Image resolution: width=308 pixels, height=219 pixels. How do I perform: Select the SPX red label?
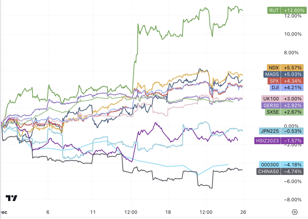coord(274,81)
